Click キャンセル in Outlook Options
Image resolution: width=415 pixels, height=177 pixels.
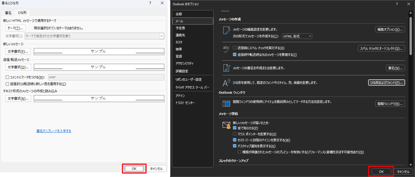(403, 171)
